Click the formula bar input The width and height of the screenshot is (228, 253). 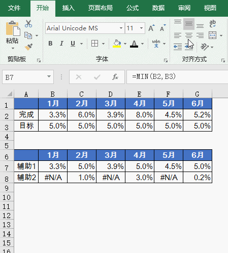pos(177,77)
